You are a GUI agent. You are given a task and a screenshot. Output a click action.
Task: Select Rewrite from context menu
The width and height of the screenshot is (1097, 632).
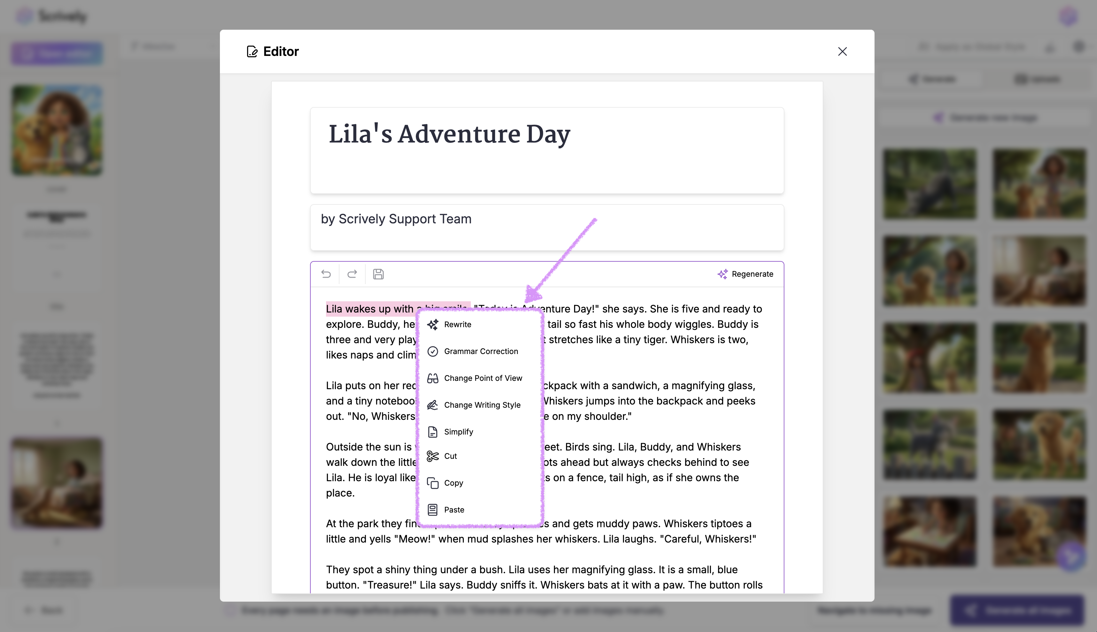(x=457, y=325)
